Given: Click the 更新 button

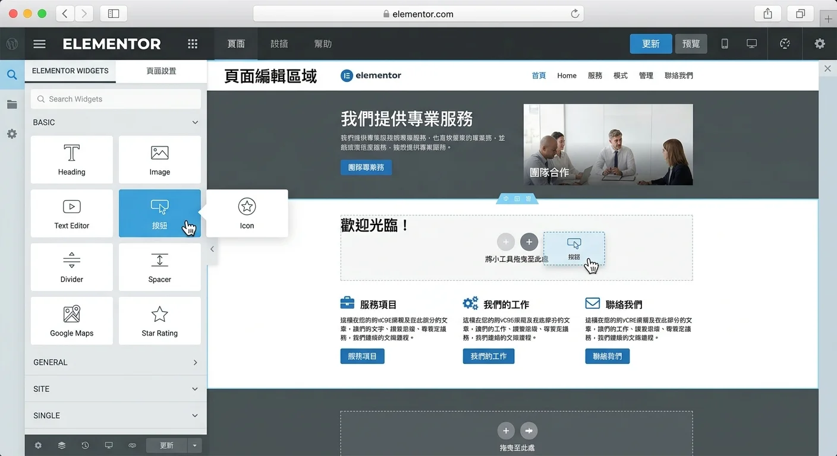Looking at the screenshot, I should tap(650, 43).
